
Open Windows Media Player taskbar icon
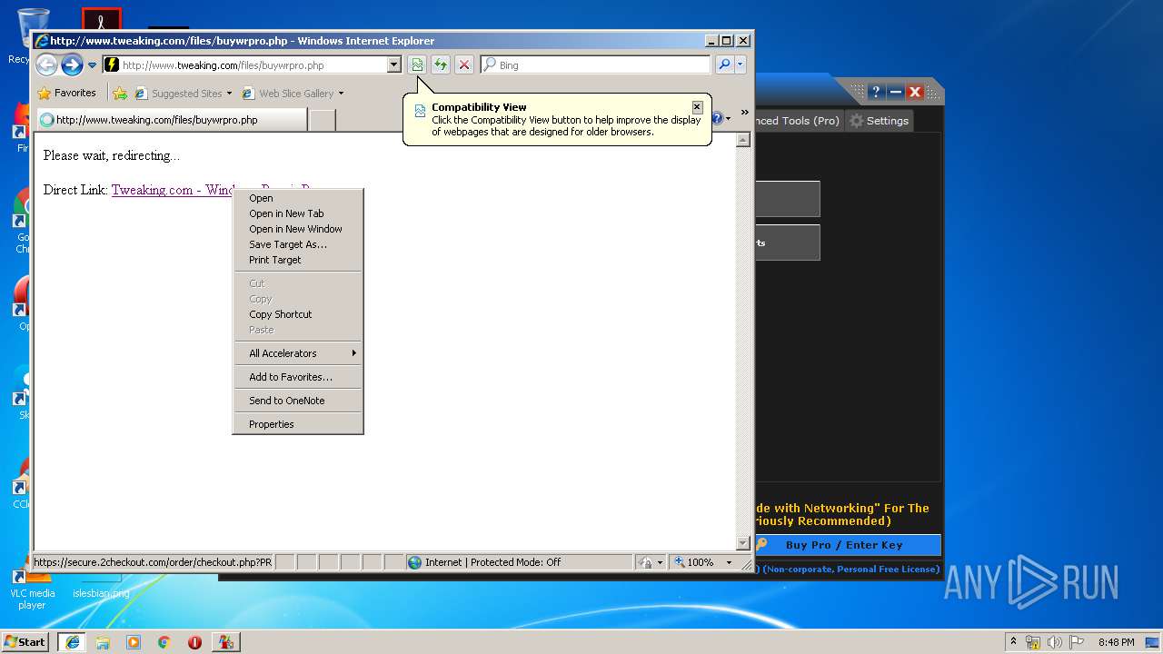click(134, 641)
